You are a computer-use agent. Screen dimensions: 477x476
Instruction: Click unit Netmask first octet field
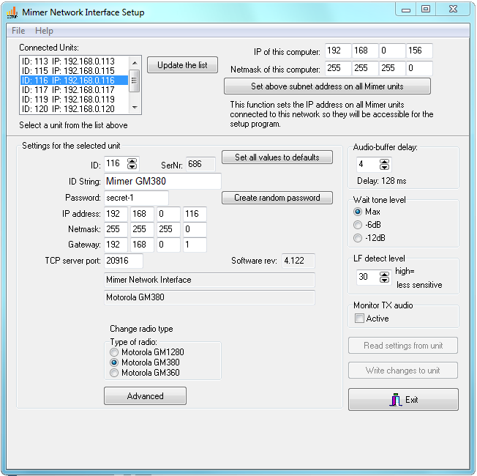click(116, 229)
